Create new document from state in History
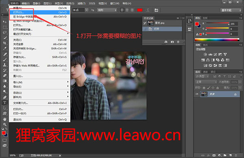 [x=166, y=42]
